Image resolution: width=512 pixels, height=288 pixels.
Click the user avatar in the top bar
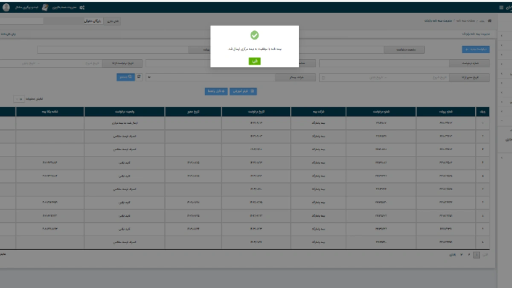click(x=6, y=7)
